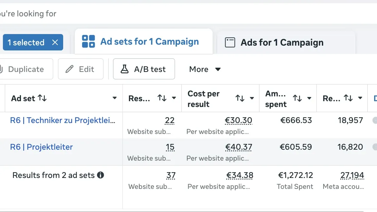Clear the '1 selected' filter with X
The height and width of the screenshot is (212, 377).
pos(55,42)
